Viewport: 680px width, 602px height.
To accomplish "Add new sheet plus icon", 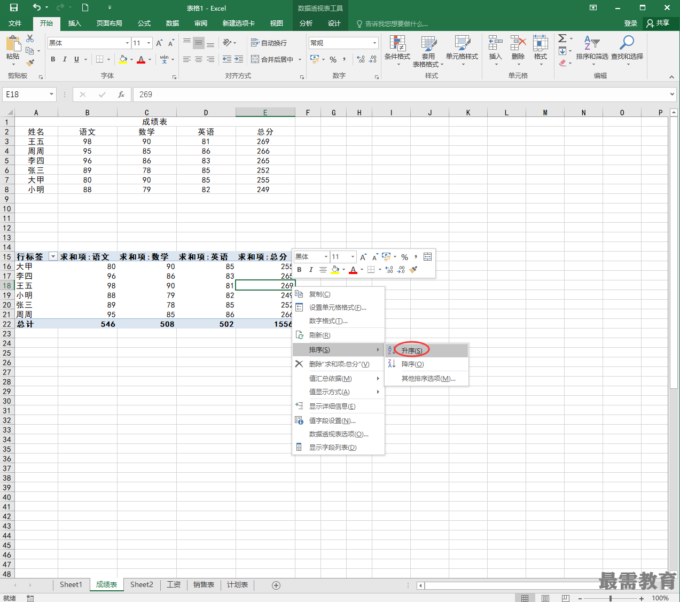I will [276, 585].
